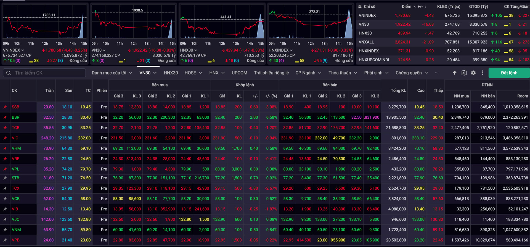Open the CP Ngành dropdown
The width and height of the screenshot is (530, 247).
coord(309,73)
